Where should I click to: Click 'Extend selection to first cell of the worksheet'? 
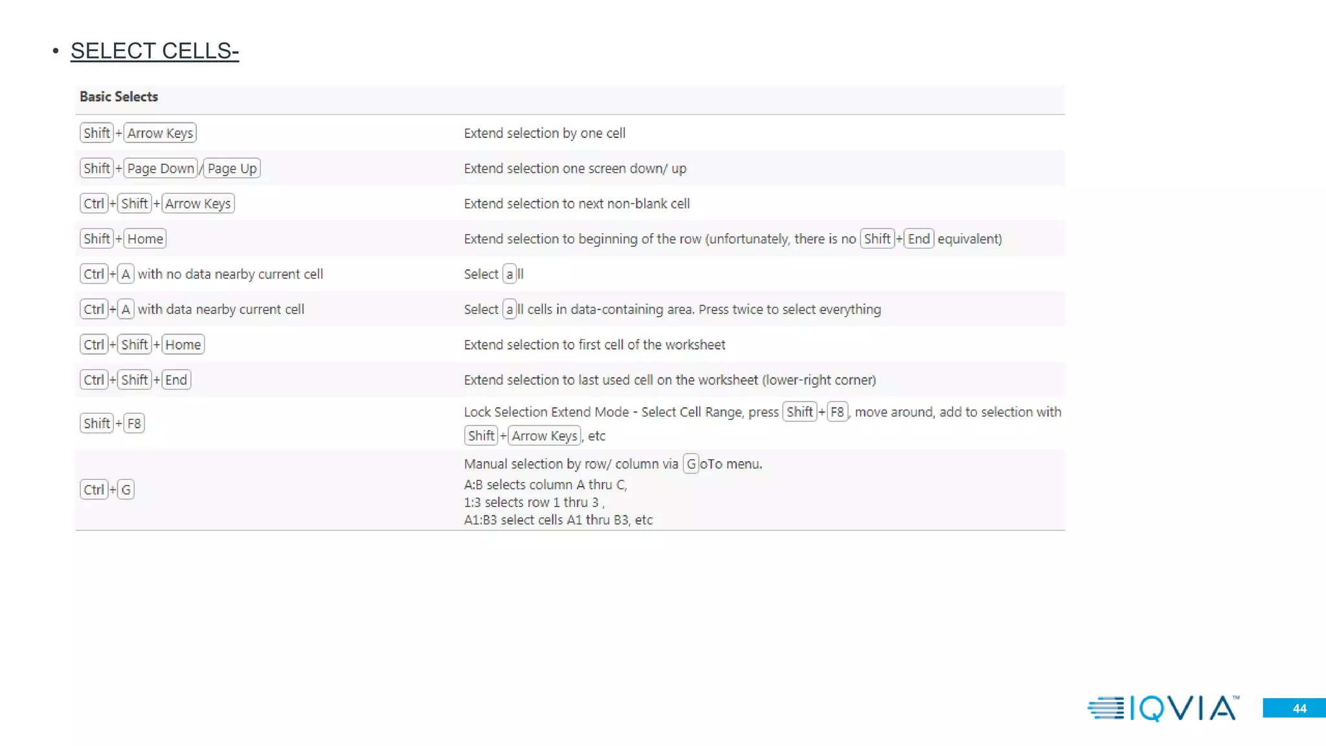click(594, 345)
